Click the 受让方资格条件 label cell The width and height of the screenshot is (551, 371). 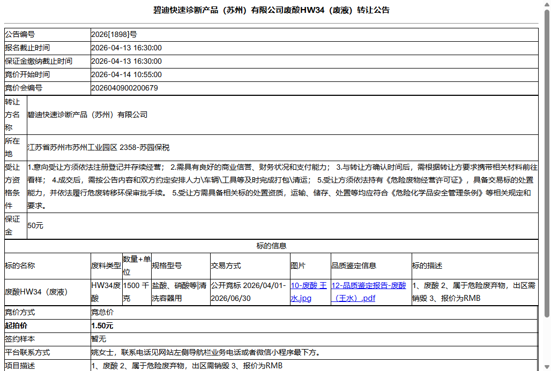click(16, 186)
